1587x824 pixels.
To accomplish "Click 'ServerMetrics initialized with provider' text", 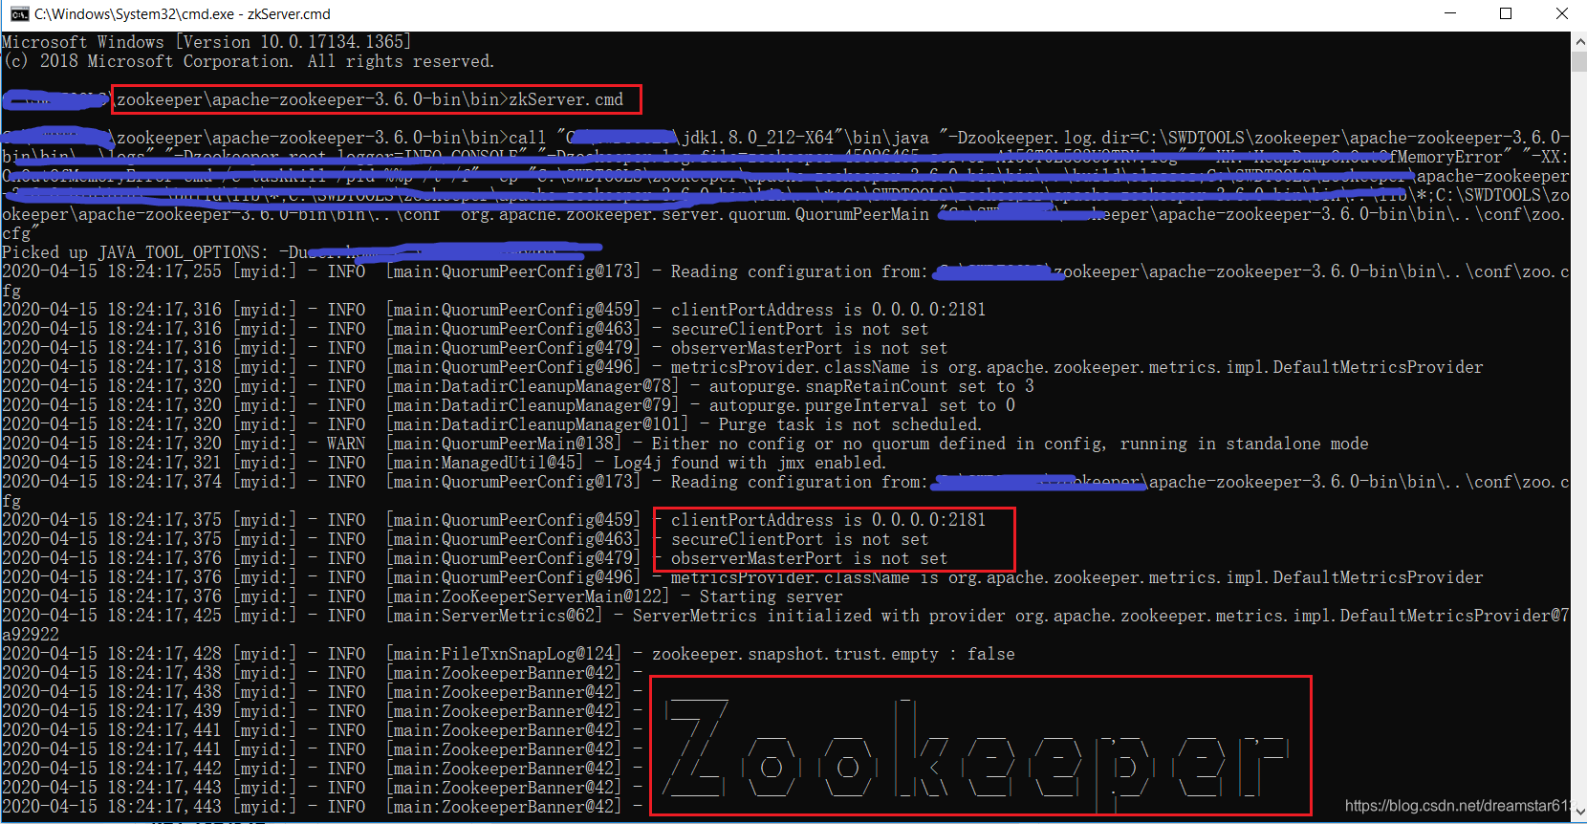I will [x=818, y=616].
